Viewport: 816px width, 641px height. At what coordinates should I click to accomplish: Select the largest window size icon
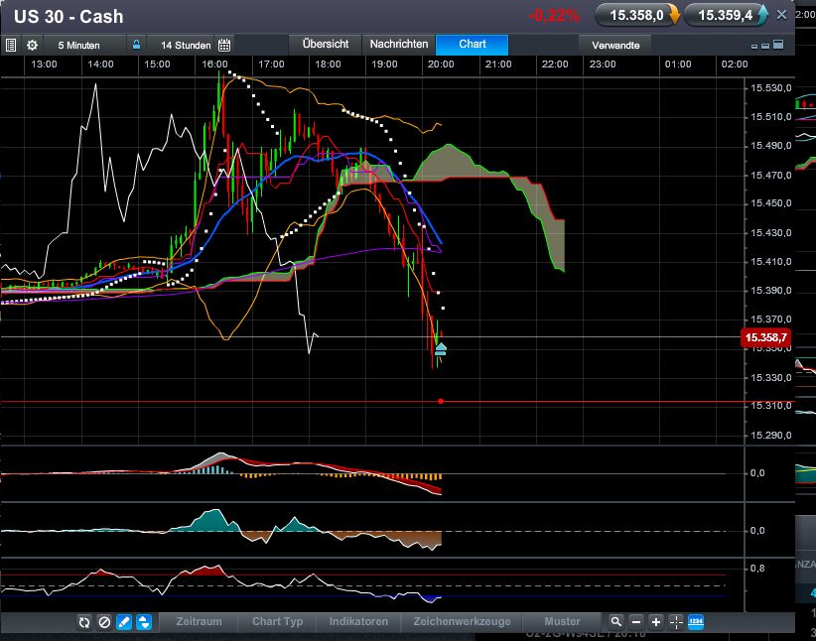coord(778,45)
